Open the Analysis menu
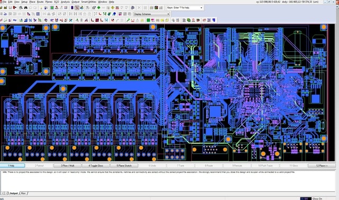This screenshot has height=200, width=339. (x=65, y=2)
